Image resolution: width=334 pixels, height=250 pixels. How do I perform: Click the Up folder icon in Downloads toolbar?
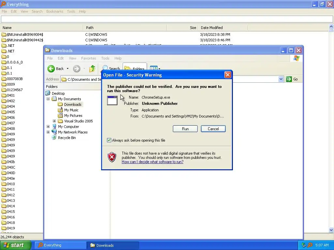click(x=92, y=69)
